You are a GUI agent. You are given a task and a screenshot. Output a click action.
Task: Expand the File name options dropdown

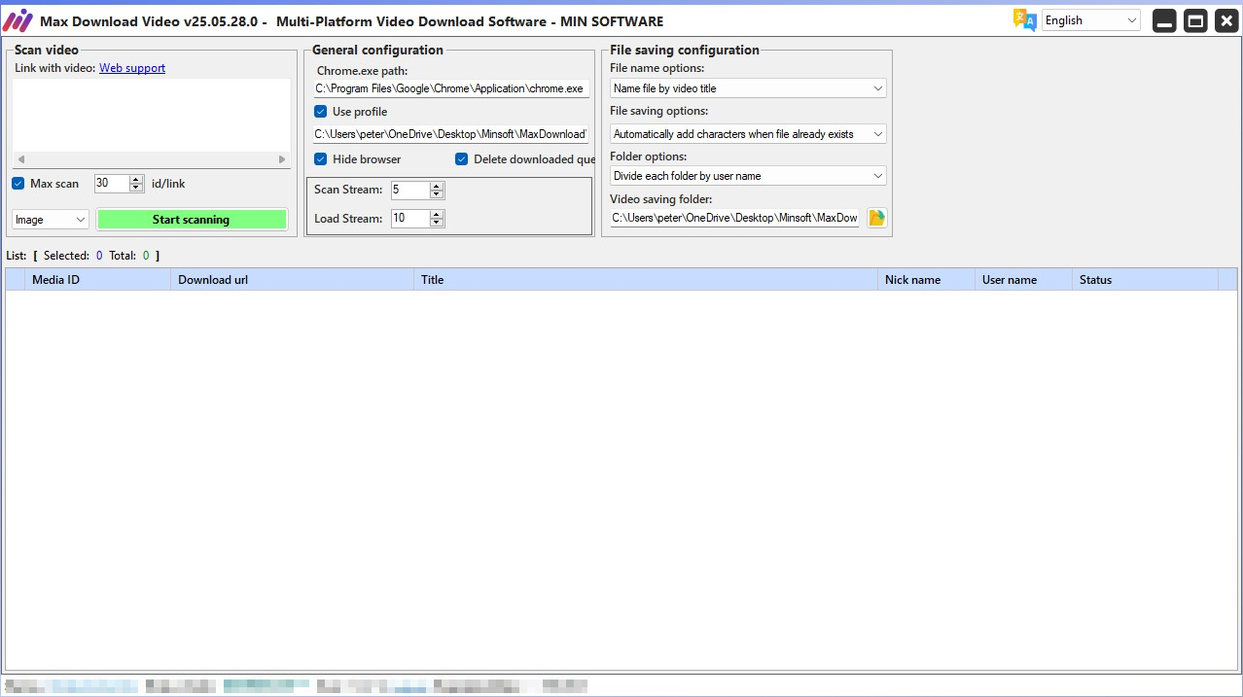pyautogui.click(x=748, y=88)
